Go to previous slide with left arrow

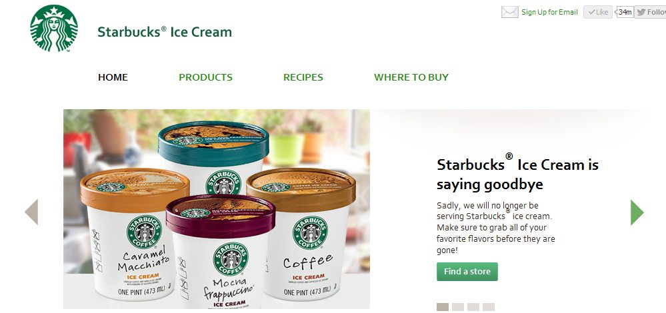pyautogui.click(x=31, y=212)
